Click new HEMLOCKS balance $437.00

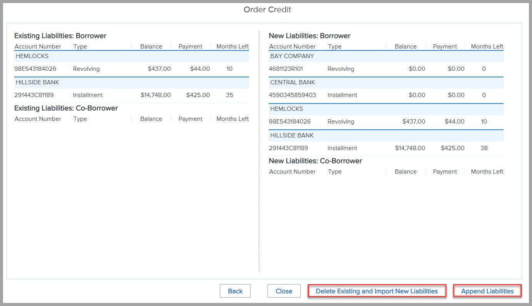(414, 122)
